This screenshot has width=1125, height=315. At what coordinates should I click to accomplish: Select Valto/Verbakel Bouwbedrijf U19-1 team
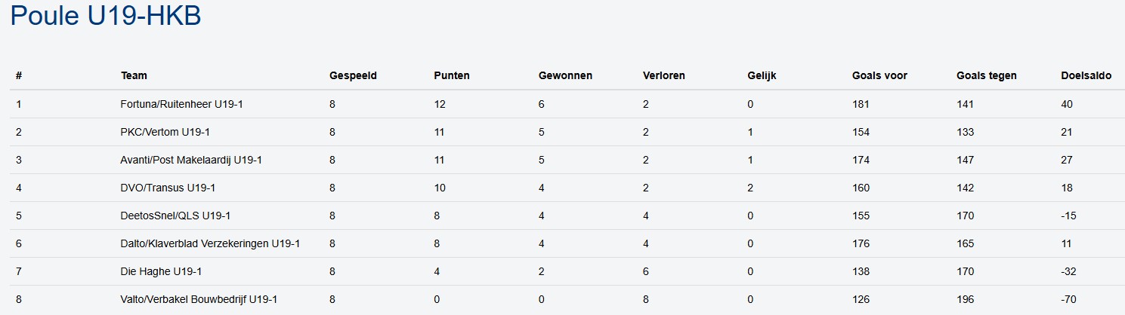point(199,299)
